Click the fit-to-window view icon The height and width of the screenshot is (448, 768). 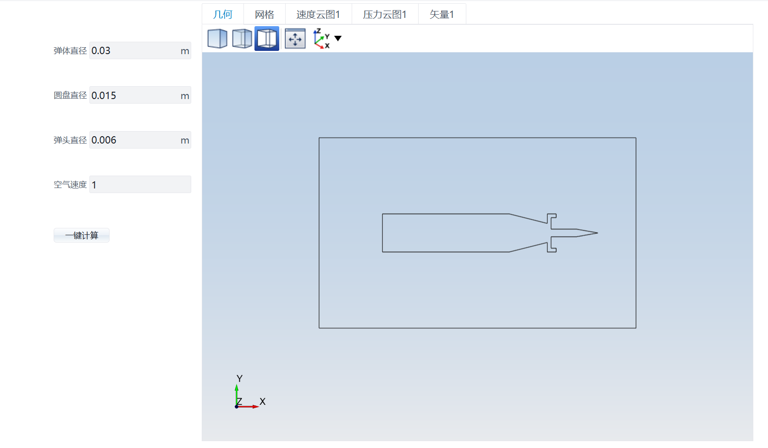tap(295, 39)
